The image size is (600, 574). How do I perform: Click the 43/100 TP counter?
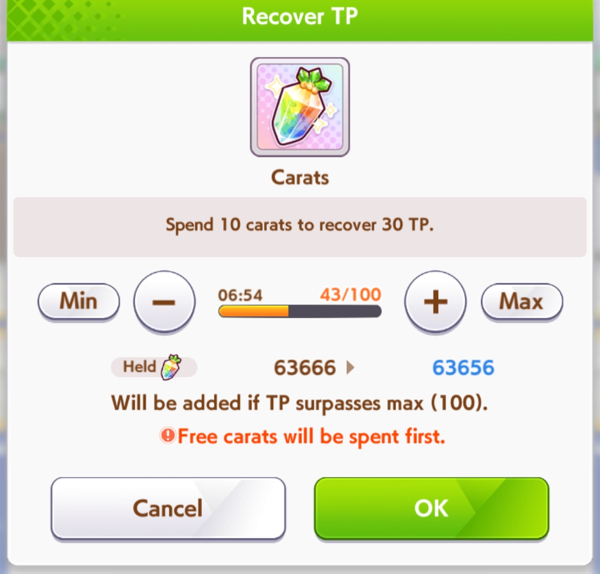(351, 295)
